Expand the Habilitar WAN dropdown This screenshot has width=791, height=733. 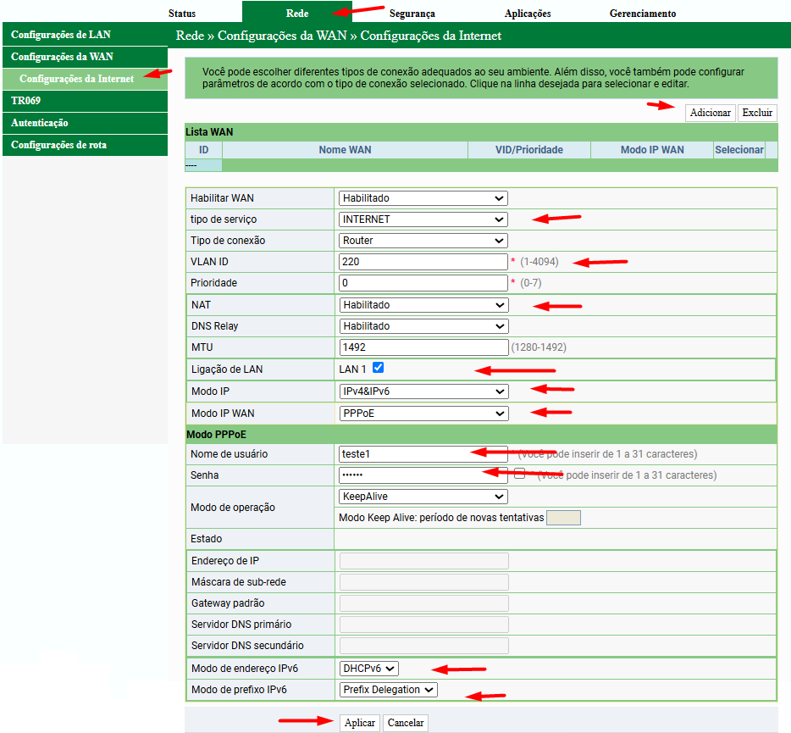coord(423,198)
